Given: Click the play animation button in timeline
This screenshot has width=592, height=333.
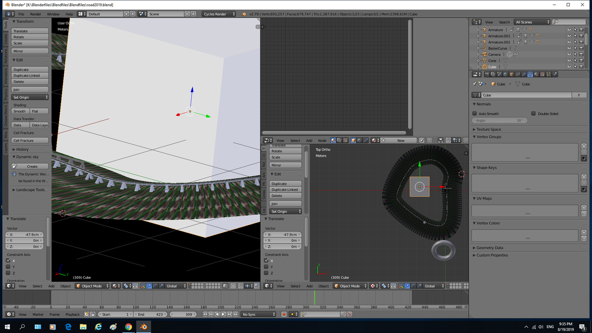Looking at the screenshot, I should tap(223, 314).
